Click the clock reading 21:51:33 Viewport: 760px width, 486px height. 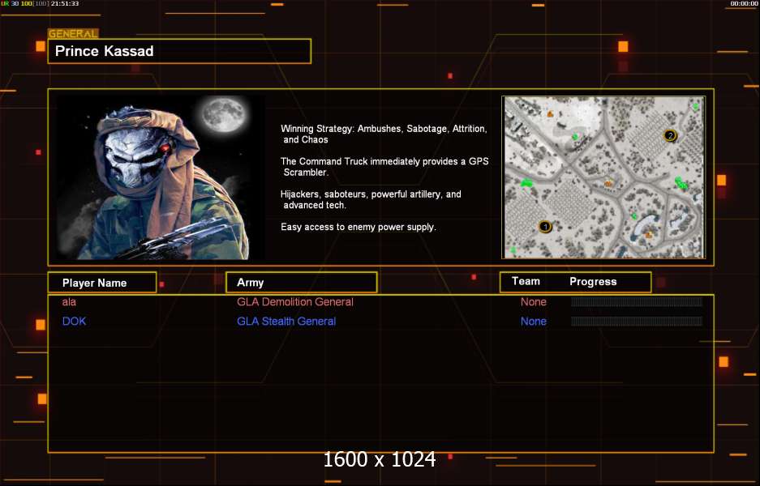(64, 3)
